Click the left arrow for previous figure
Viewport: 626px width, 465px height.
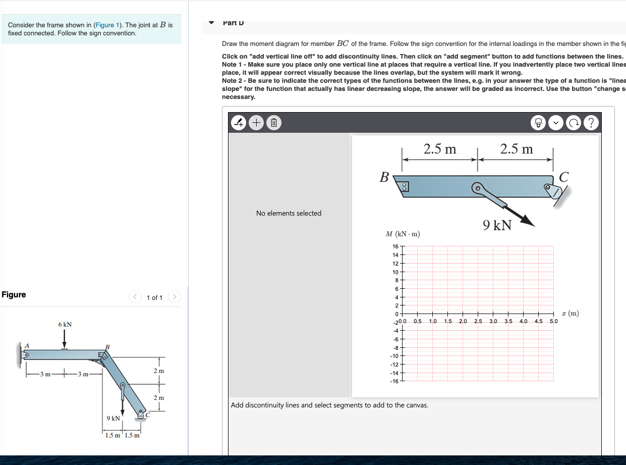pyautogui.click(x=135, y=297)
